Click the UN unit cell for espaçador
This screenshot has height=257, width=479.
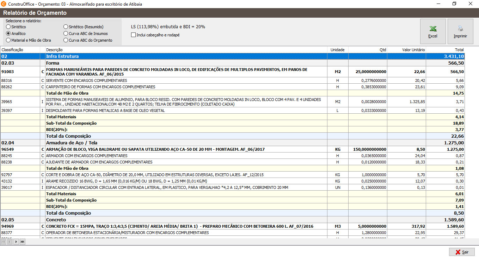[338, 187]
